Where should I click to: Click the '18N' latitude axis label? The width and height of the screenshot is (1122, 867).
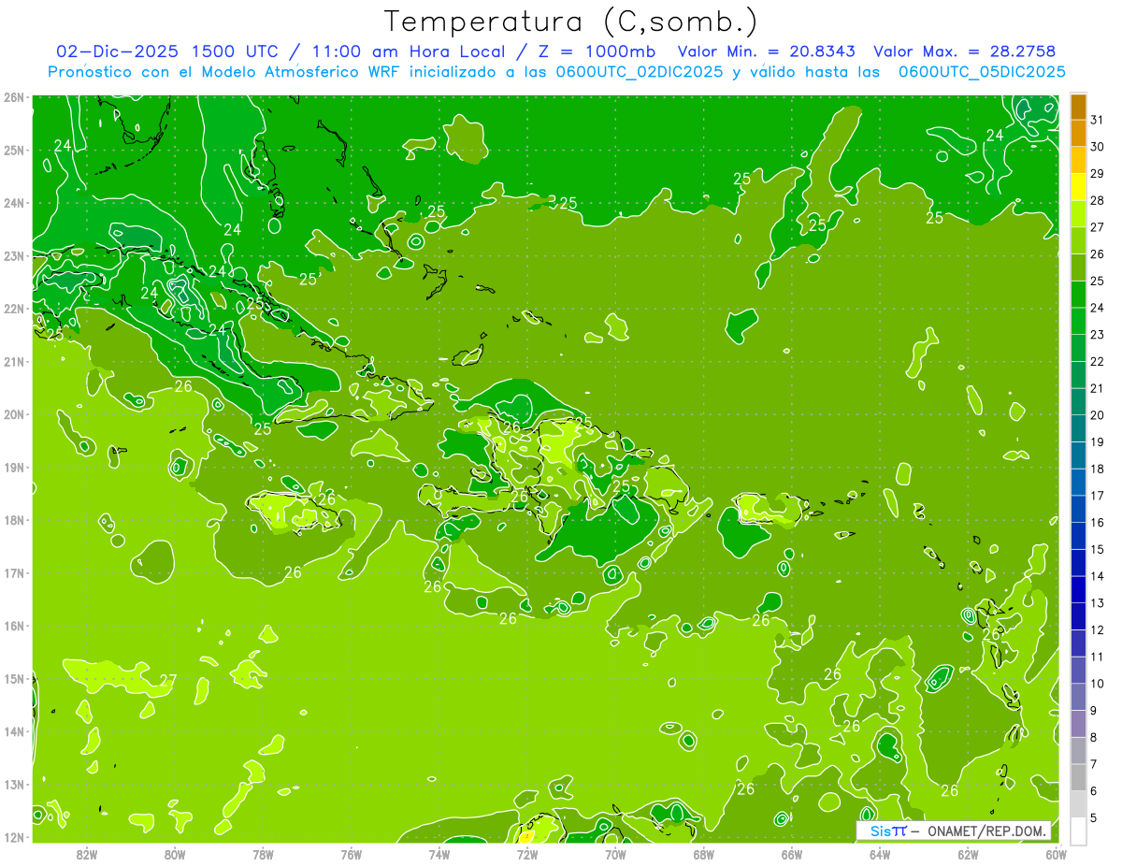click(13, 520)
